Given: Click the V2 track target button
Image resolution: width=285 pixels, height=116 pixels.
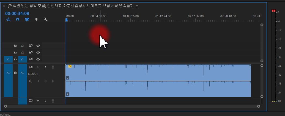Looking at the screenshot, I should tap(22, 52).
